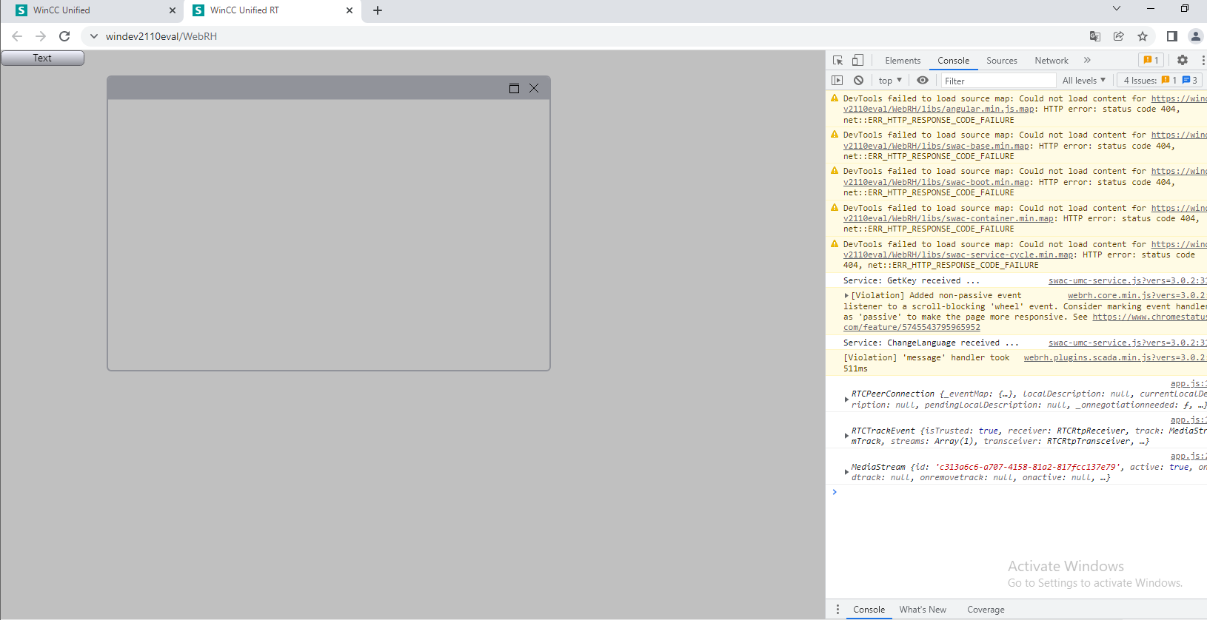Show more DevTools tabs with the chevron
The image size is (1207, 620).
1087,61
